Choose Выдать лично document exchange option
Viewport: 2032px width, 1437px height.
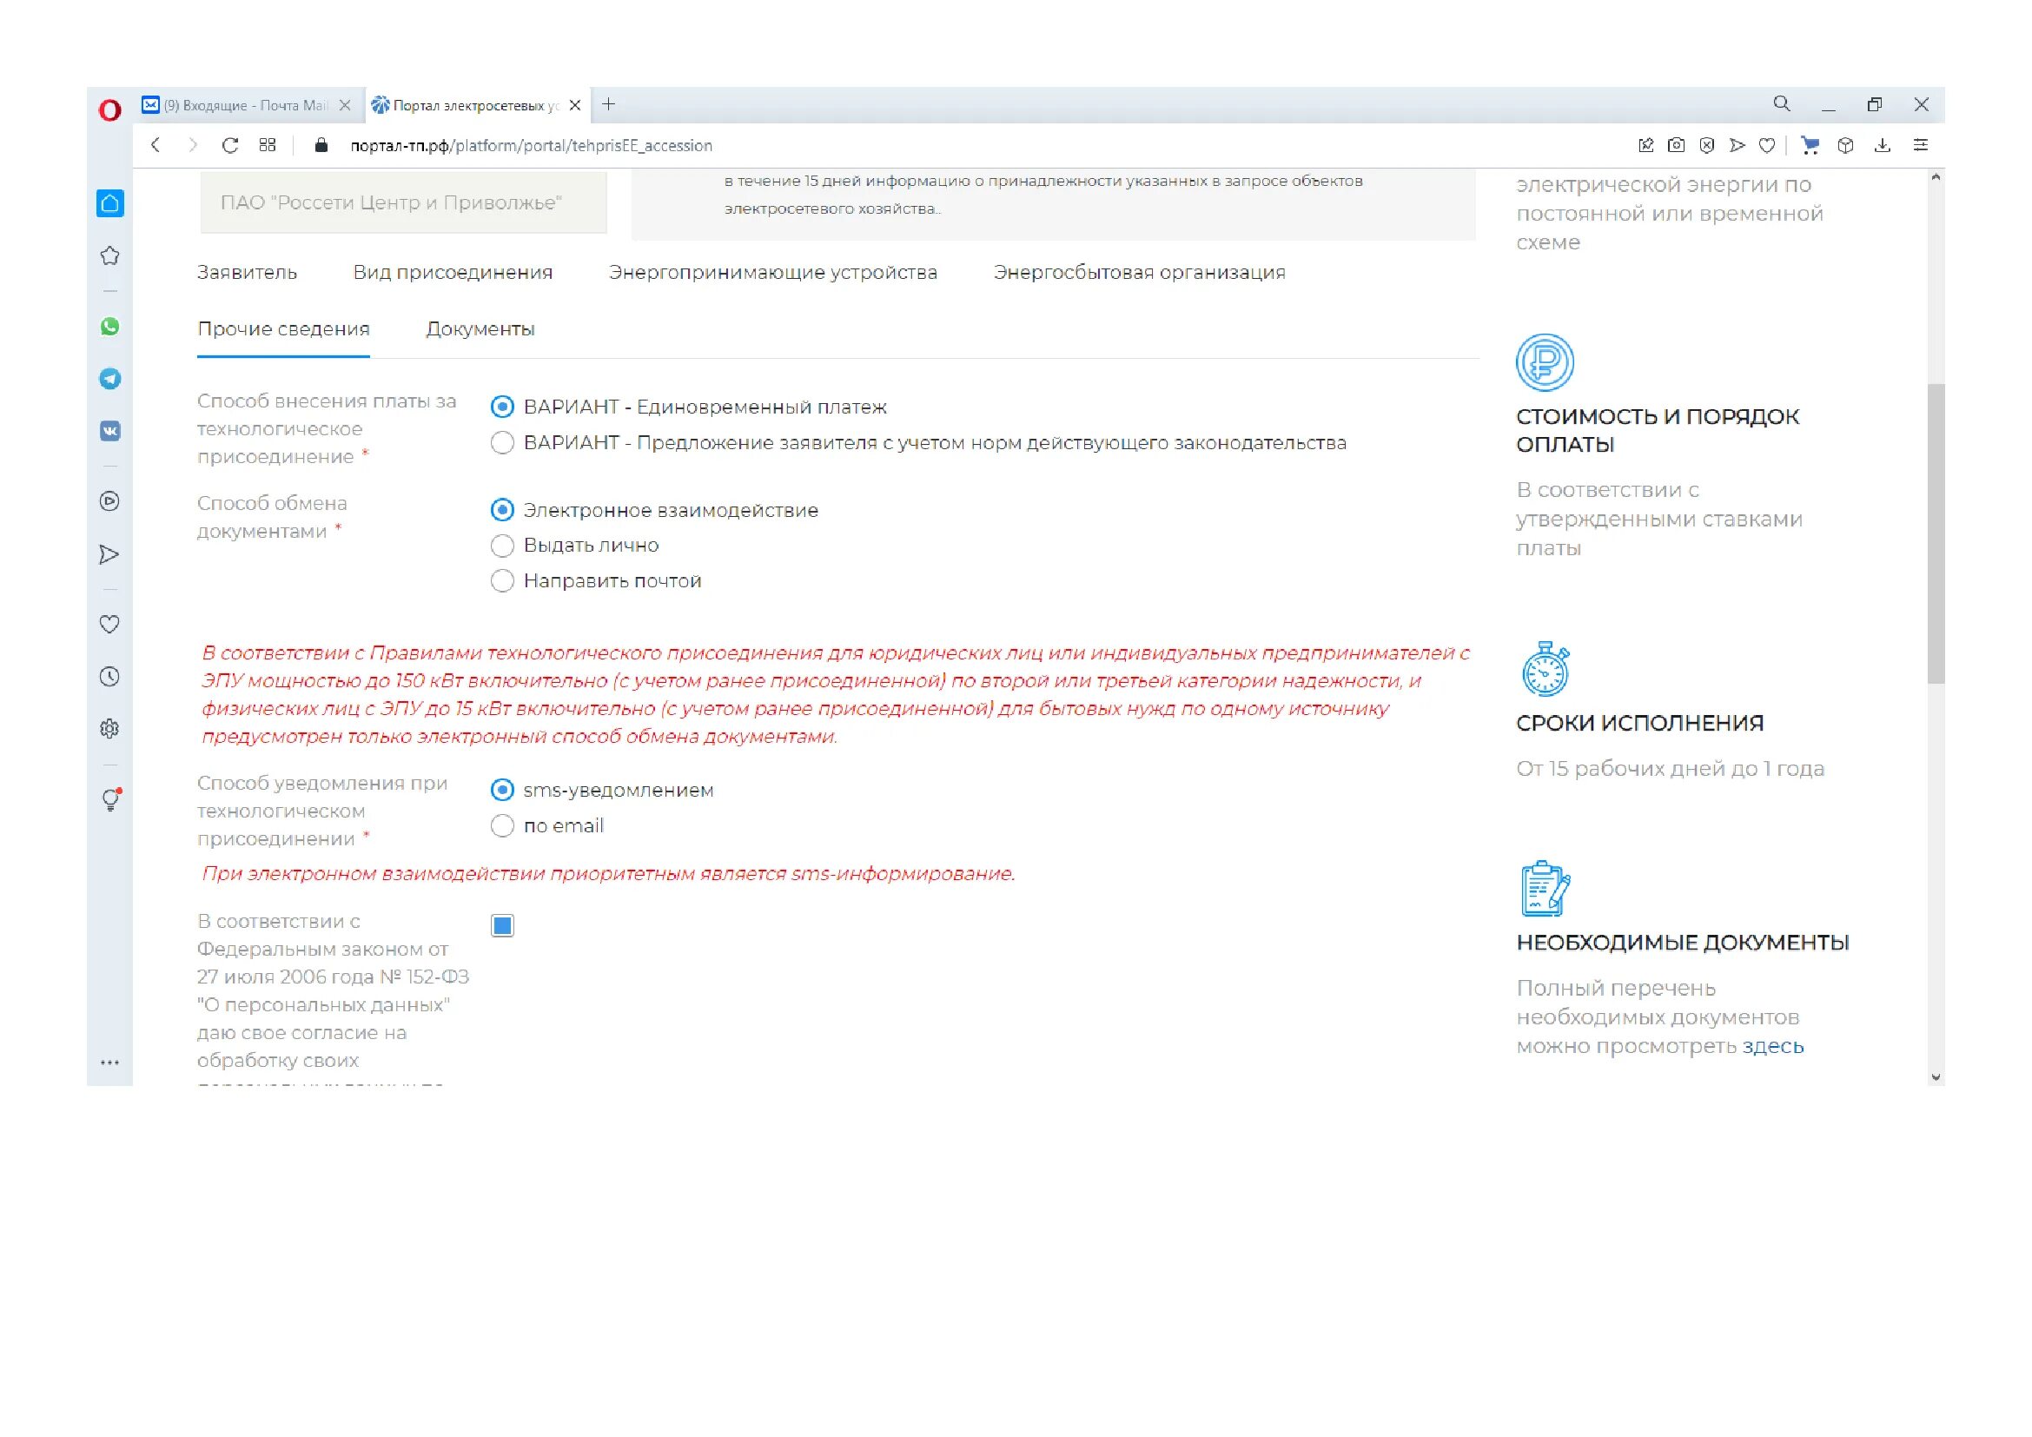503,546
